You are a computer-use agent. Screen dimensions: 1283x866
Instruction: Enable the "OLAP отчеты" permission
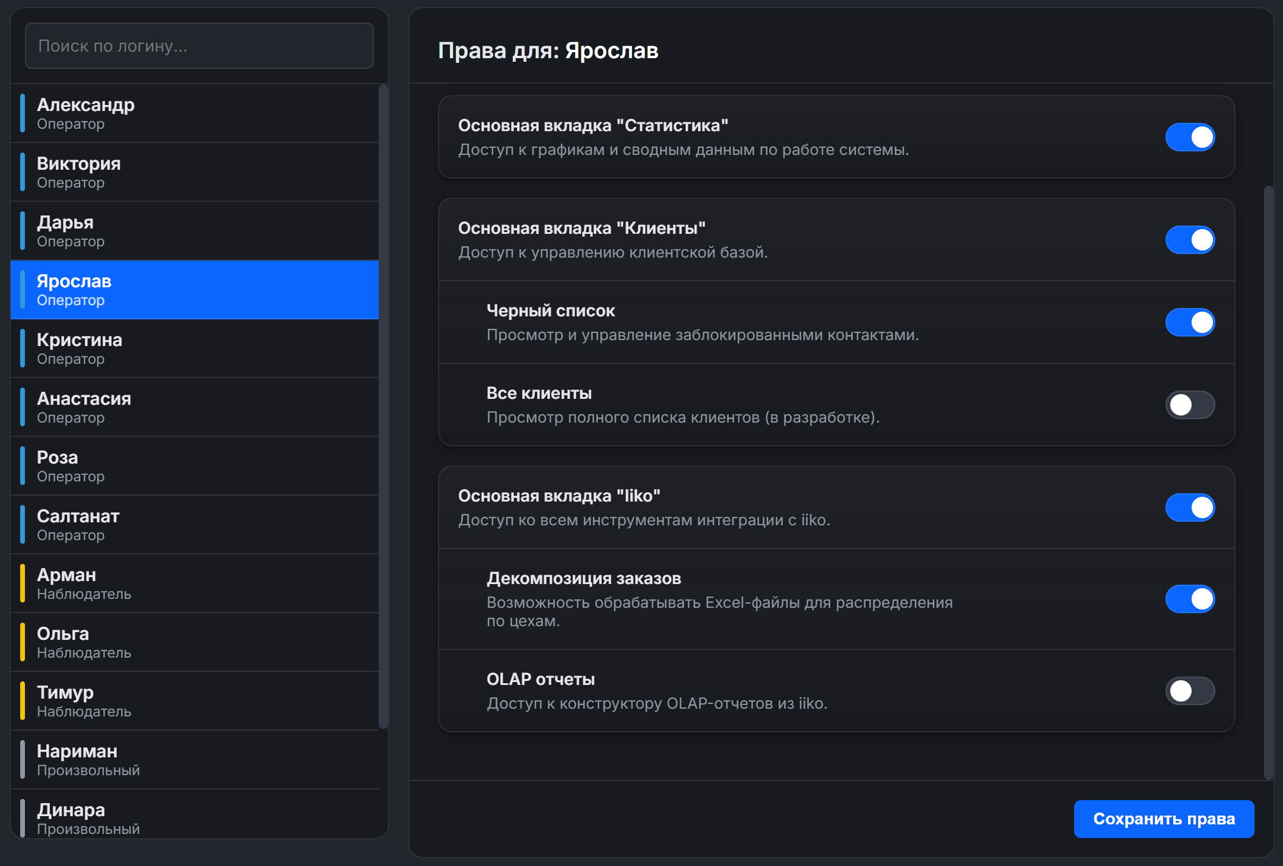click(x=1190, y=691)
